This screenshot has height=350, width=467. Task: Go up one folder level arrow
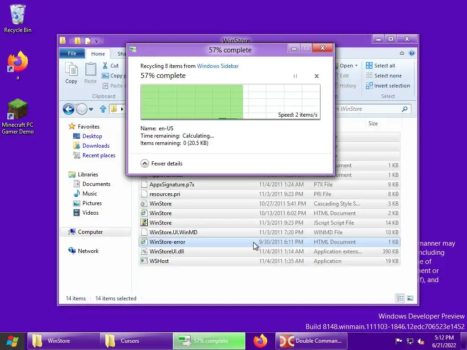coord(103,109)
